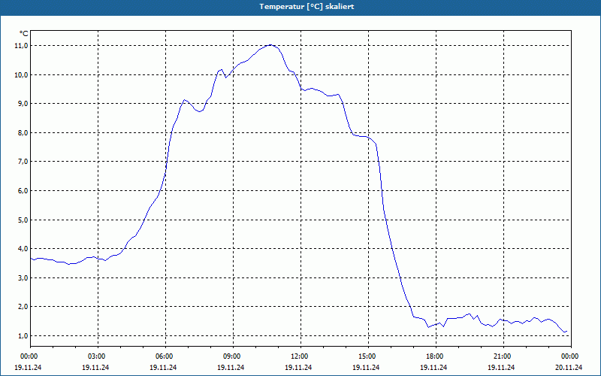Image resolution: width=601 pixels, height=376 pixels.
Task: Click the "03:00" time label
Action: [98, 356]
